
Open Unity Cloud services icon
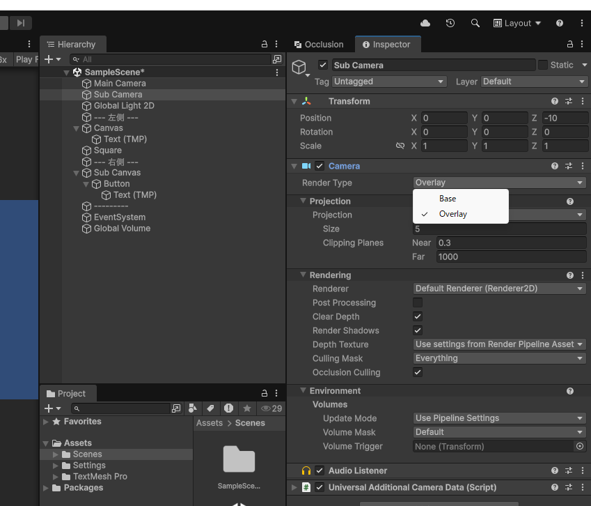[x=425, y=23]
